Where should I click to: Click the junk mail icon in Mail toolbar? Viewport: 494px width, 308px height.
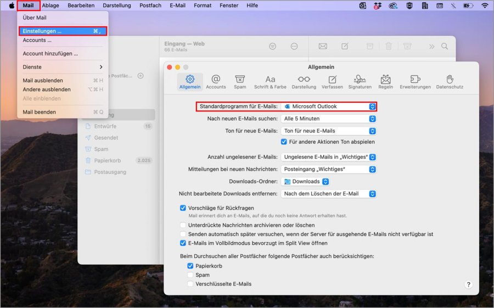click(x=407, y=46)
